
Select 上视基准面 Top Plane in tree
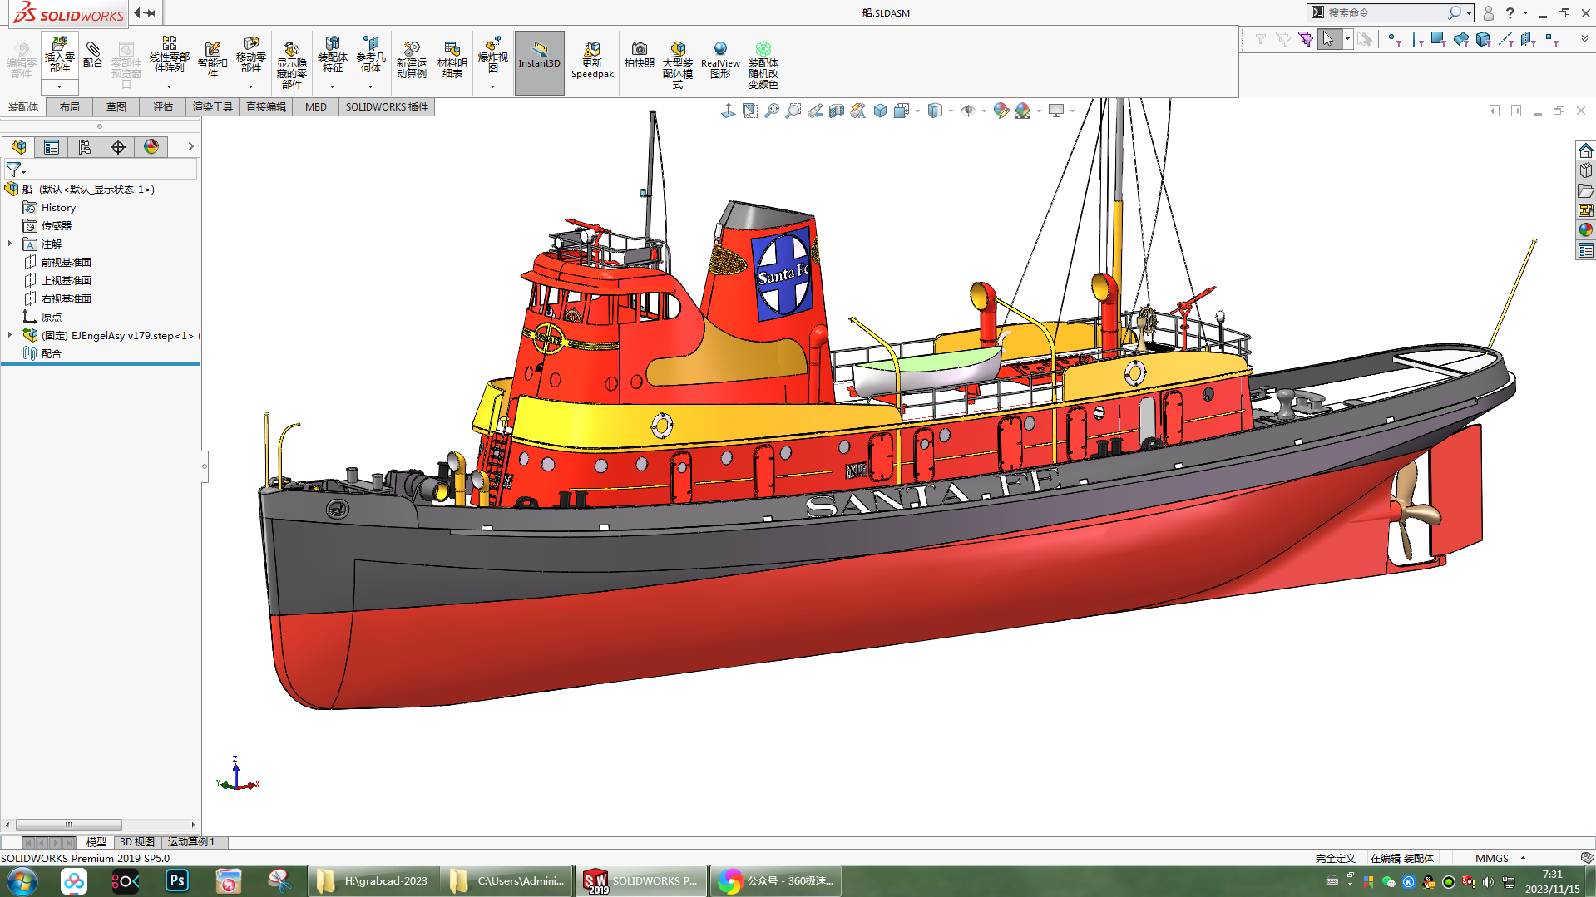point(66,281)
